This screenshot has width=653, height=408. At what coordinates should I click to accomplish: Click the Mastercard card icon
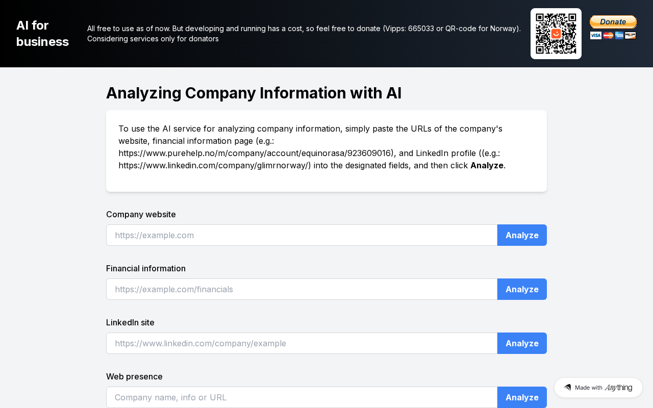coord(608,35)
